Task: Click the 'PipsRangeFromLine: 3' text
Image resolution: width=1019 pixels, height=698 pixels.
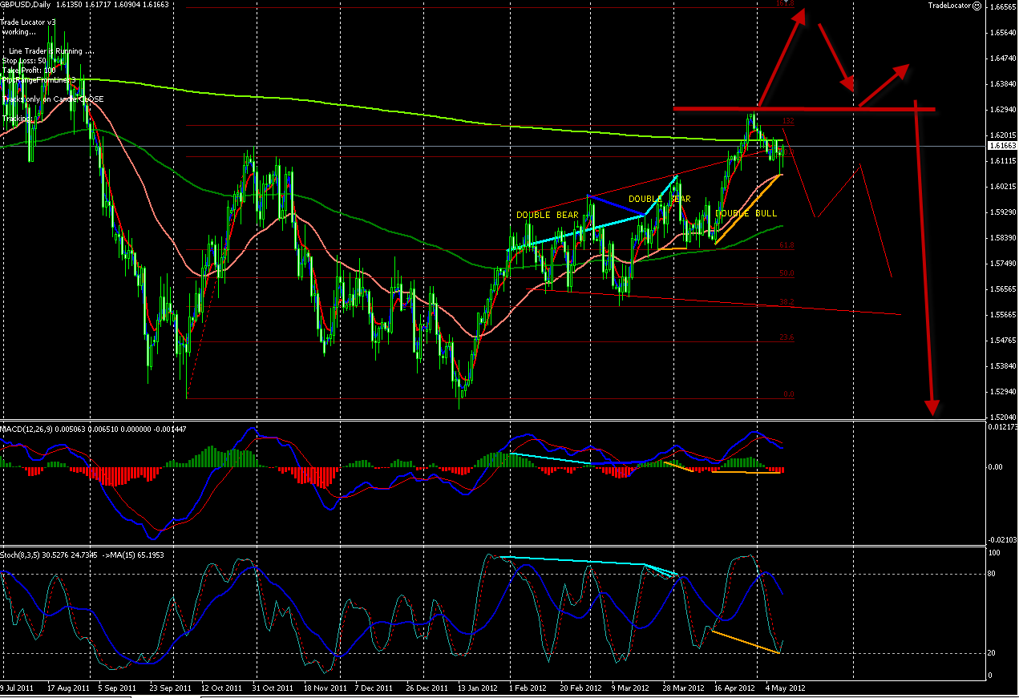Action: (x=39, y=79)
